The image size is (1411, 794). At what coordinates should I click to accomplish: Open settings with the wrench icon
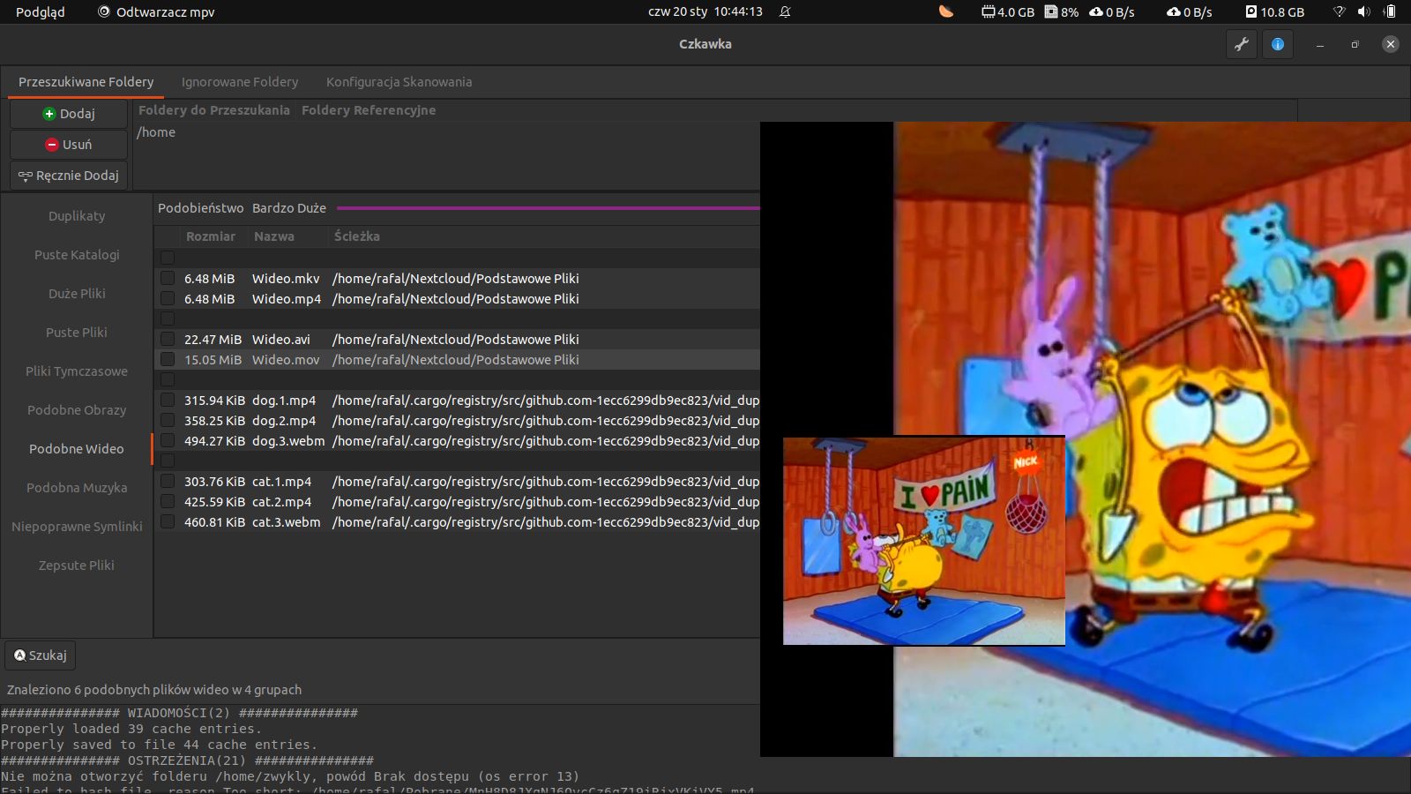(1242, 44)
